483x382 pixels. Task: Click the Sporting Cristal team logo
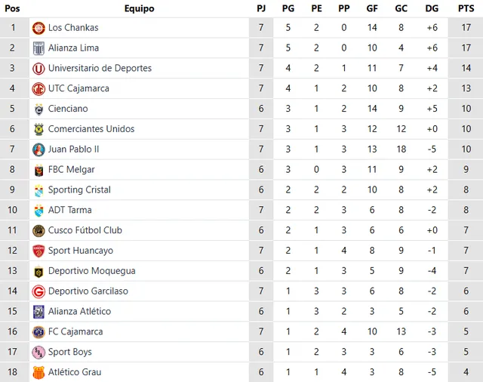38,190
